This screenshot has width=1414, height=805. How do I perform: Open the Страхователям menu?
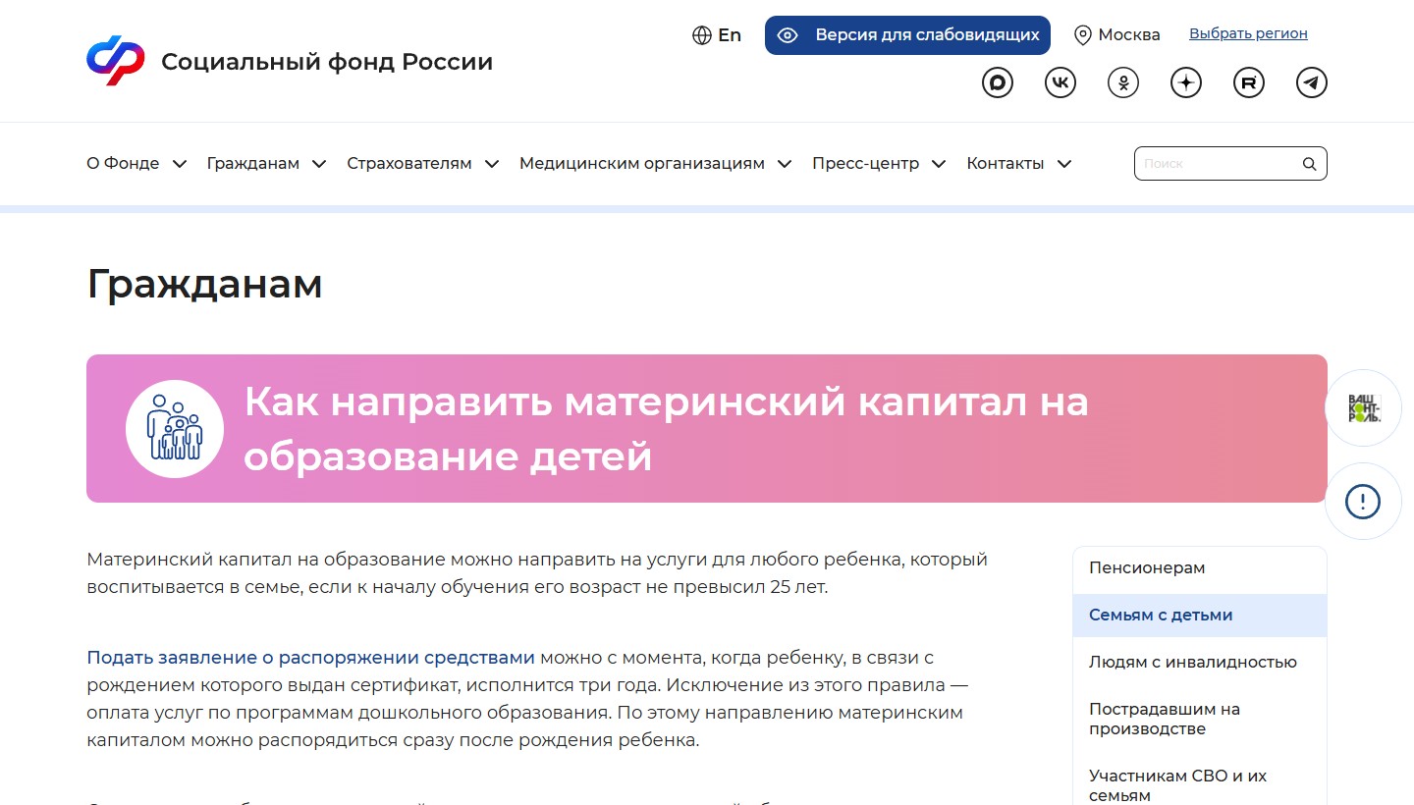click(x=409, y=164)
